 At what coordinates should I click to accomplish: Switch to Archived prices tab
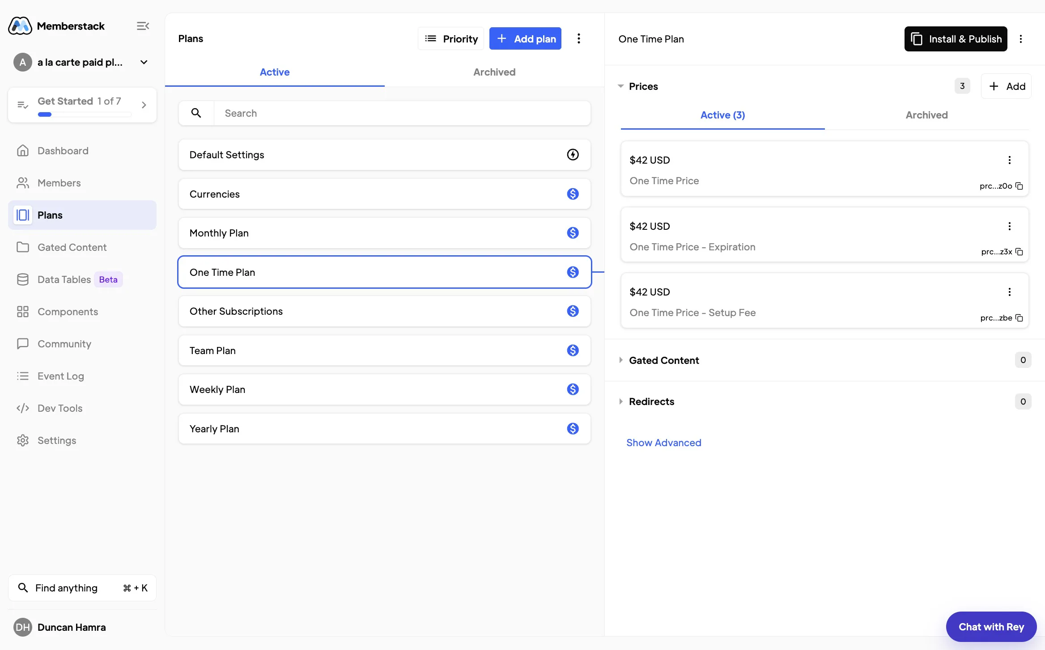926,115
